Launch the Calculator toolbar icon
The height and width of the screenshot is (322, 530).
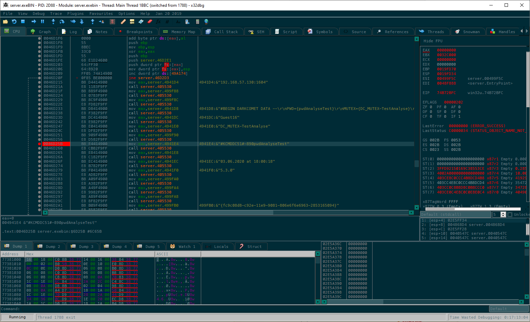tap(197, 21)
